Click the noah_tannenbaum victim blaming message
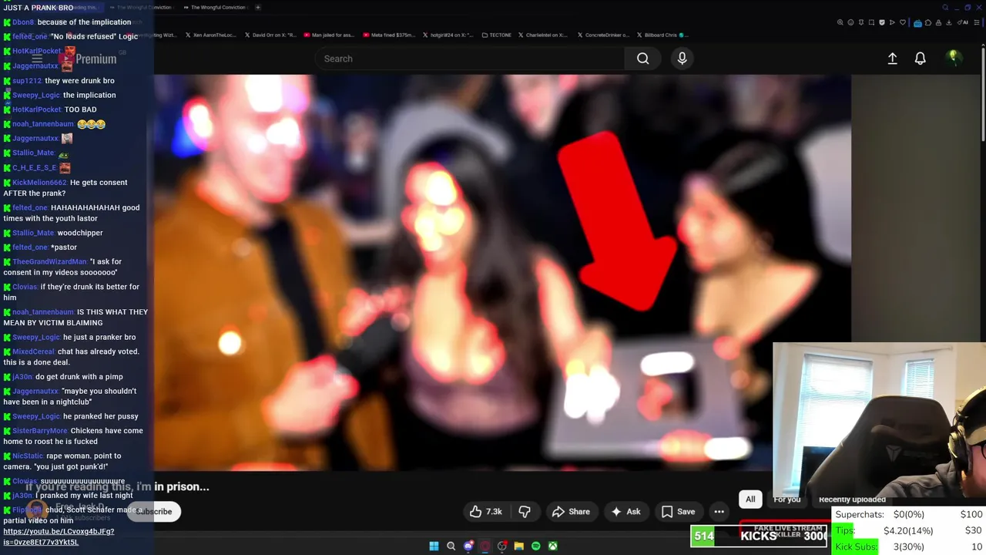The height and width of the screenshot is (555, 986). [75, 318]
